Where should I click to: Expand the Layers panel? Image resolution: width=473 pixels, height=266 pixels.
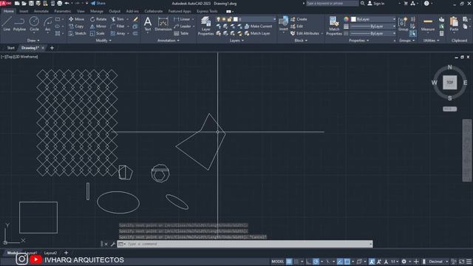(236, 41)
